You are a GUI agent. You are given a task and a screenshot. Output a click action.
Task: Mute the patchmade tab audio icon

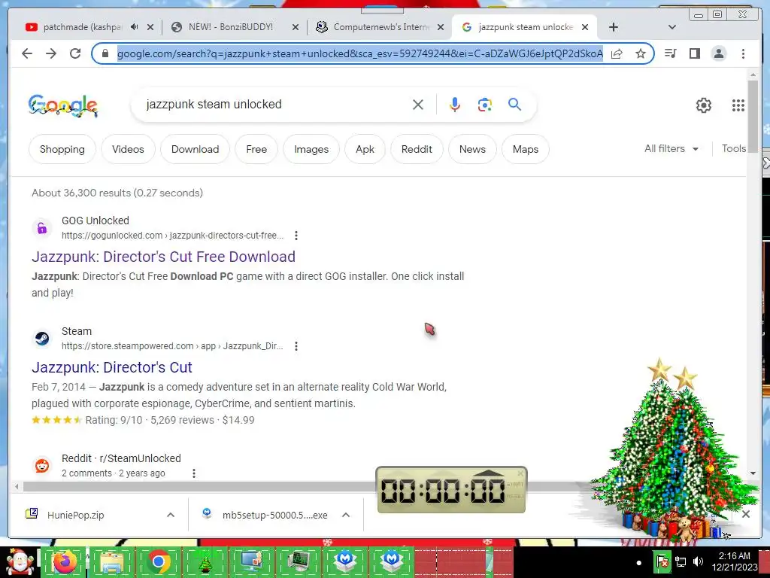point(134,27)
